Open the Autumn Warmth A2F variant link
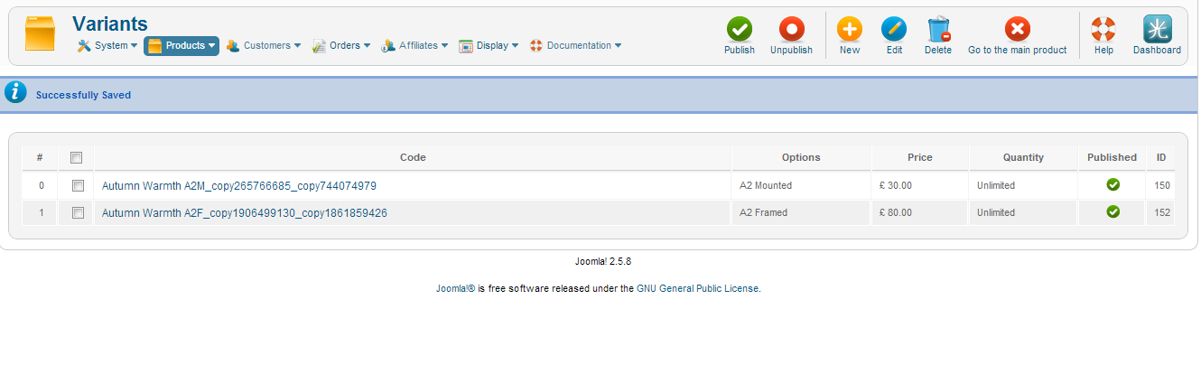 click(245, 212)
